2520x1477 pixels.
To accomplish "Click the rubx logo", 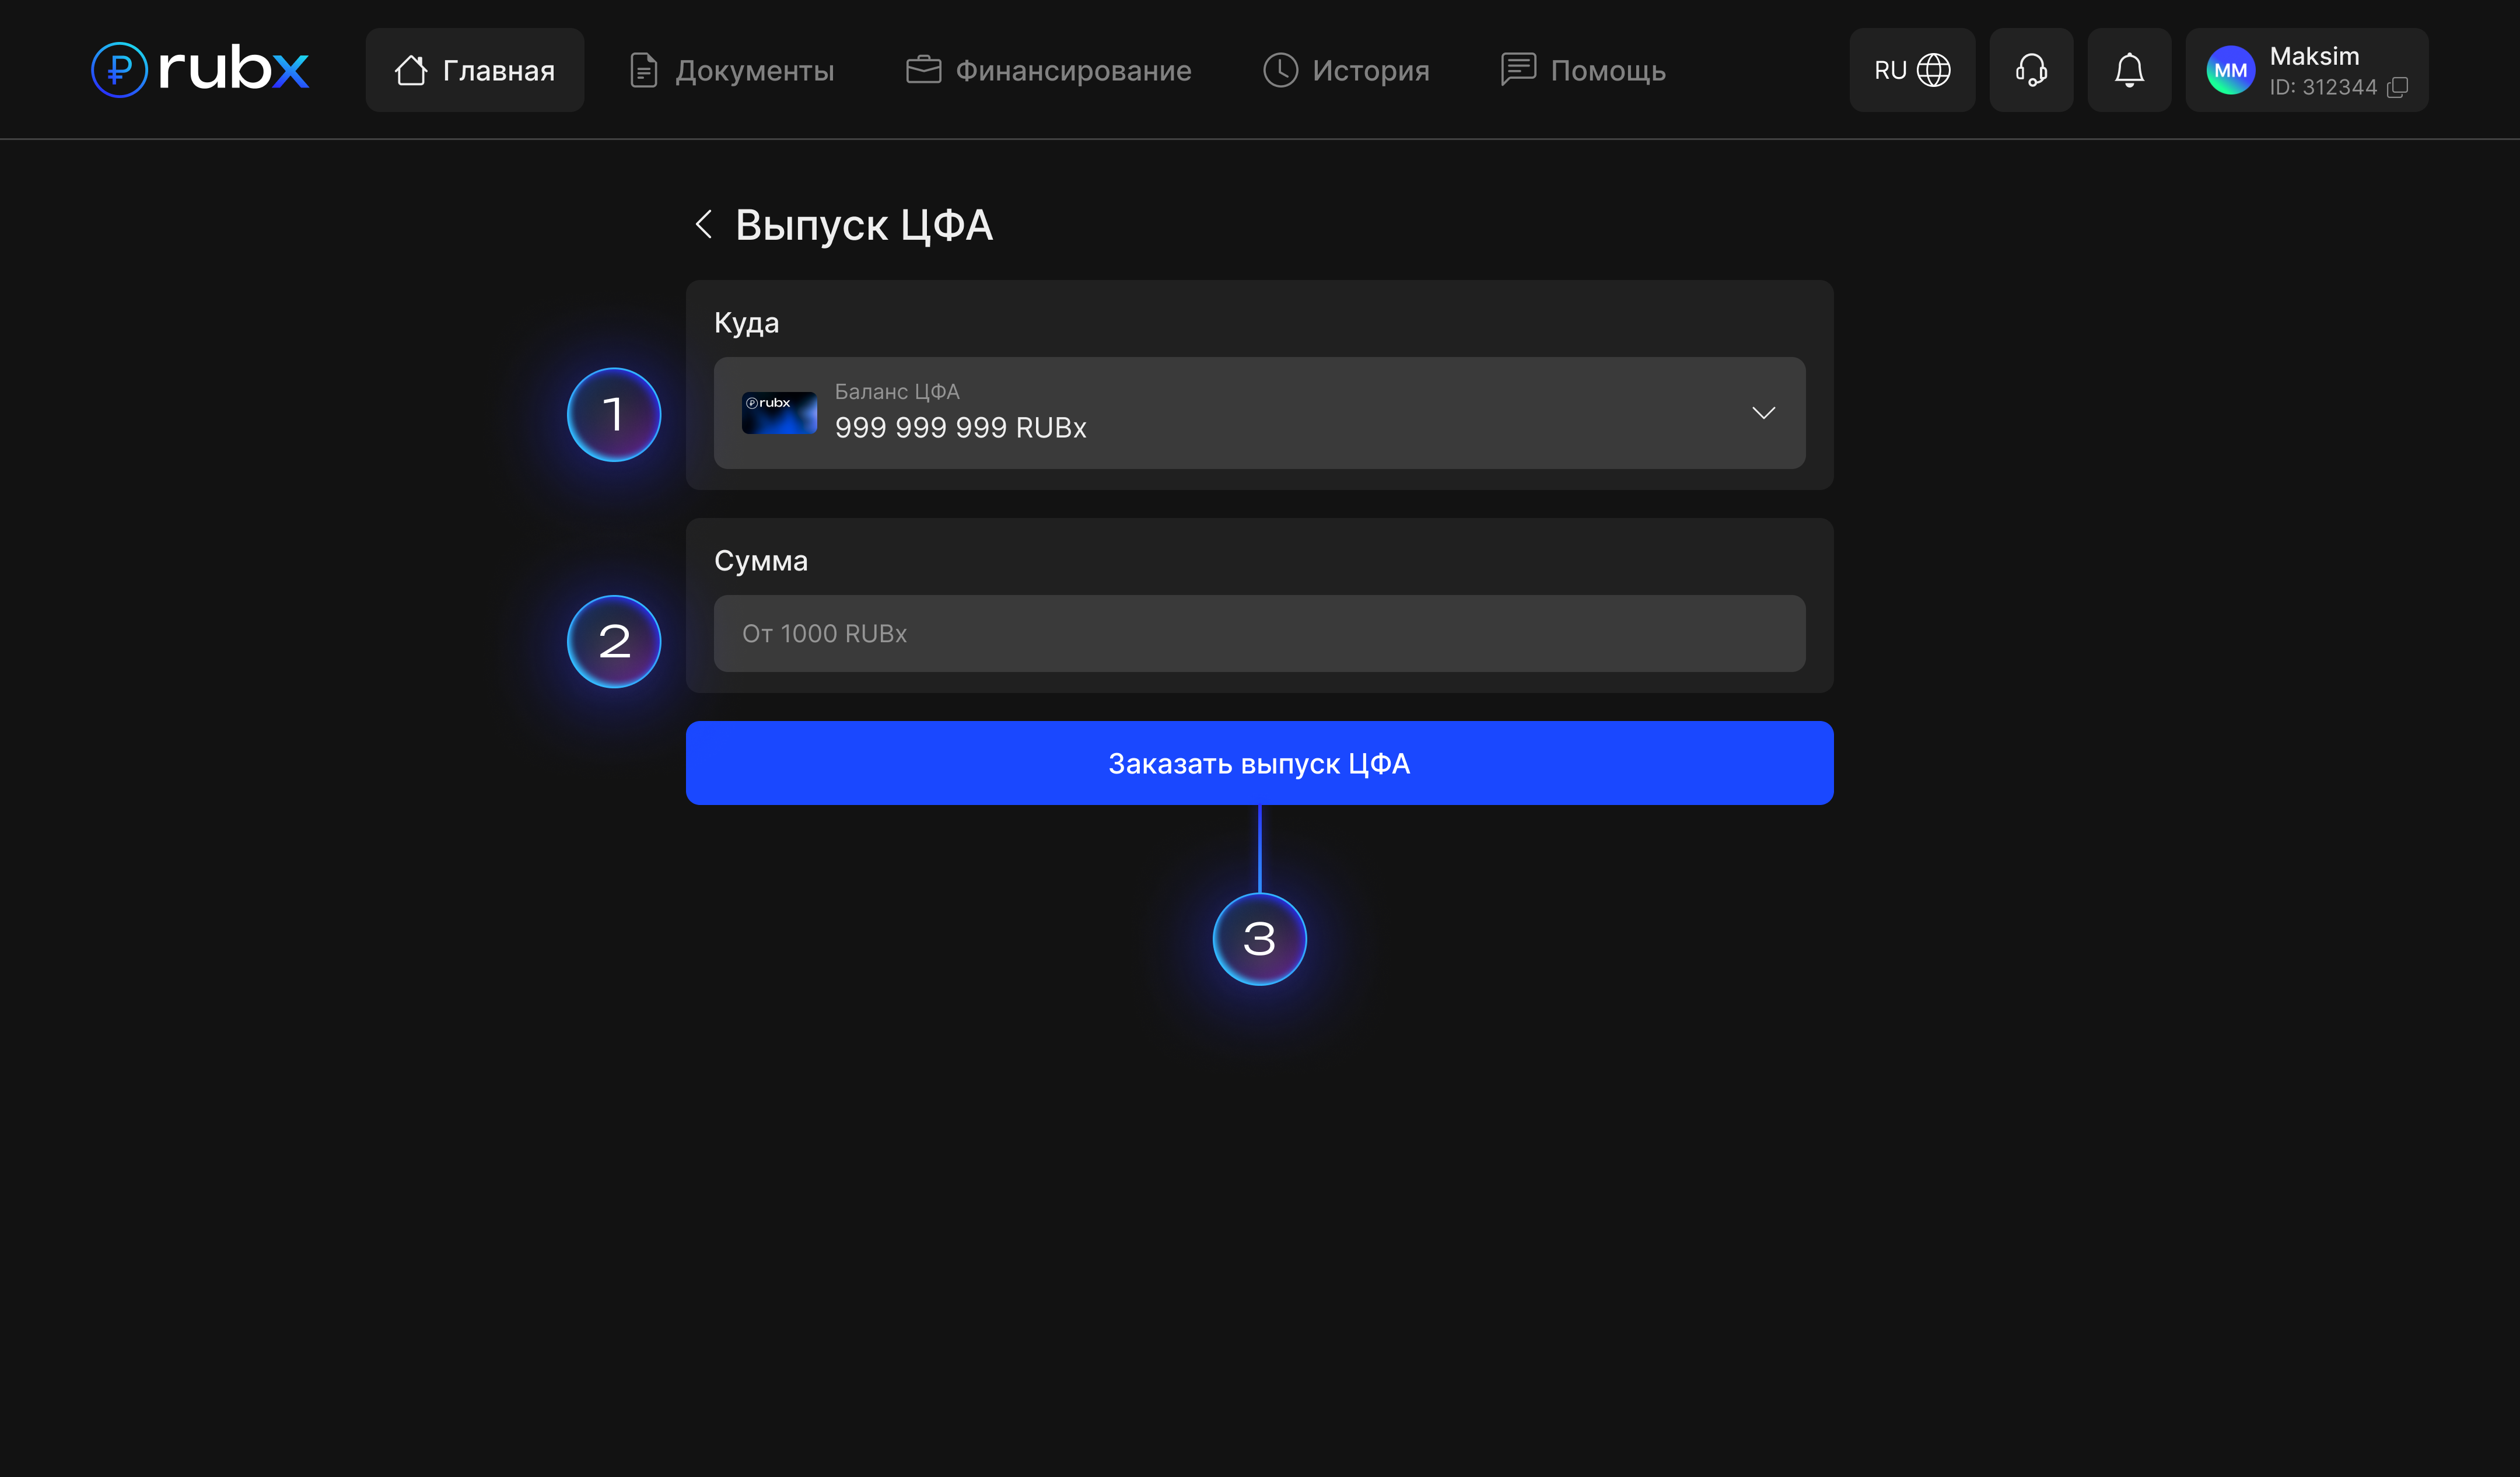I will pos(200,69).
